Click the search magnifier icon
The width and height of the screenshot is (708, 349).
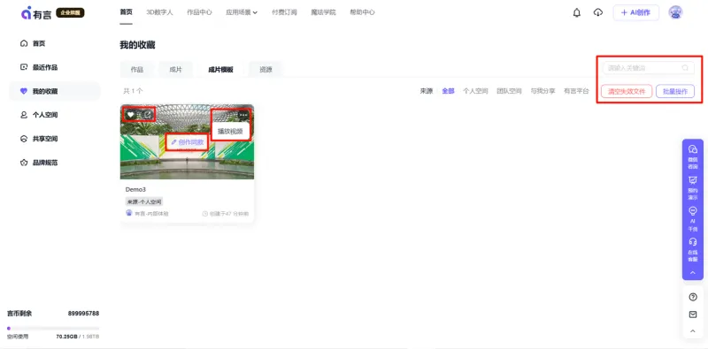click(685, 68)
